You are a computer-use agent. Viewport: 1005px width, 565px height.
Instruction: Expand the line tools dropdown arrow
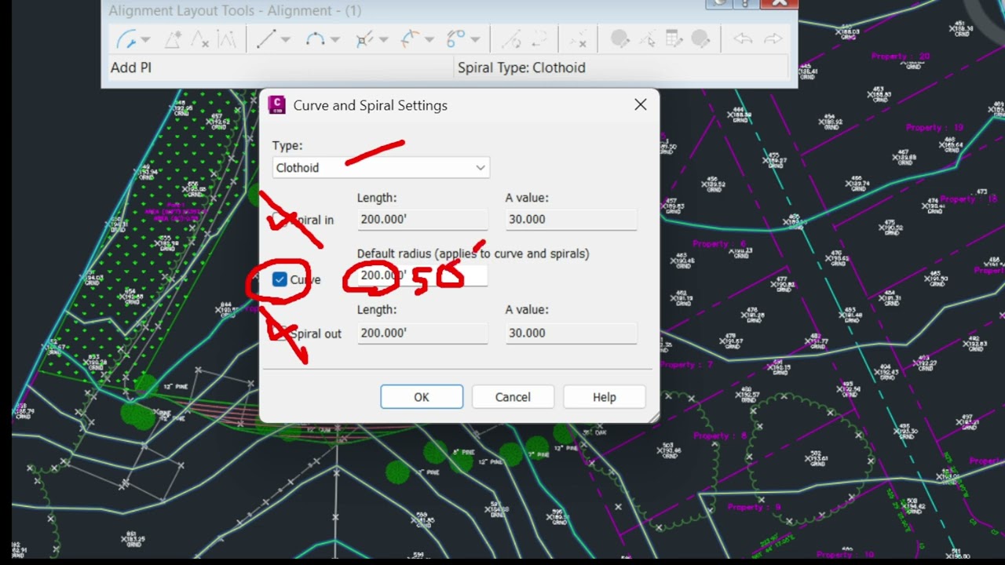tap(286, 39)
